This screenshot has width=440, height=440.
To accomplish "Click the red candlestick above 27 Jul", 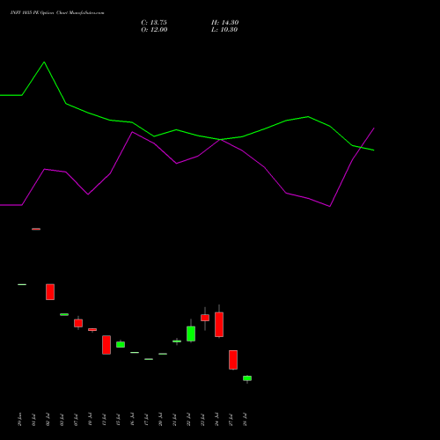I will [233, 360].
